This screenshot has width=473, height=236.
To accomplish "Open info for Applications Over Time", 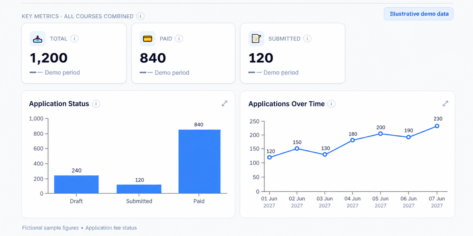I will (331, 104).
